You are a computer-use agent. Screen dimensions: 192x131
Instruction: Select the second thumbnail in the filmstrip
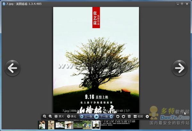coord(51,125)
